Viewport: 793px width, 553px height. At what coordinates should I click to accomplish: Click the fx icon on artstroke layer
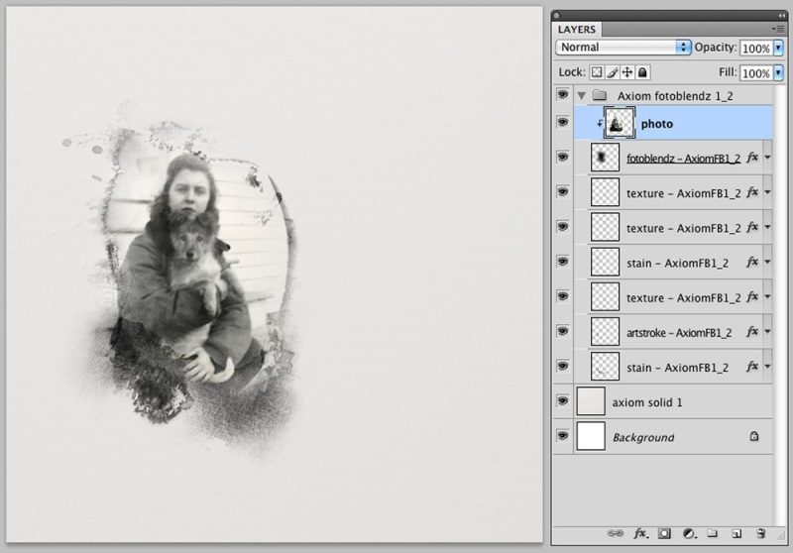[x=752, y=332]
